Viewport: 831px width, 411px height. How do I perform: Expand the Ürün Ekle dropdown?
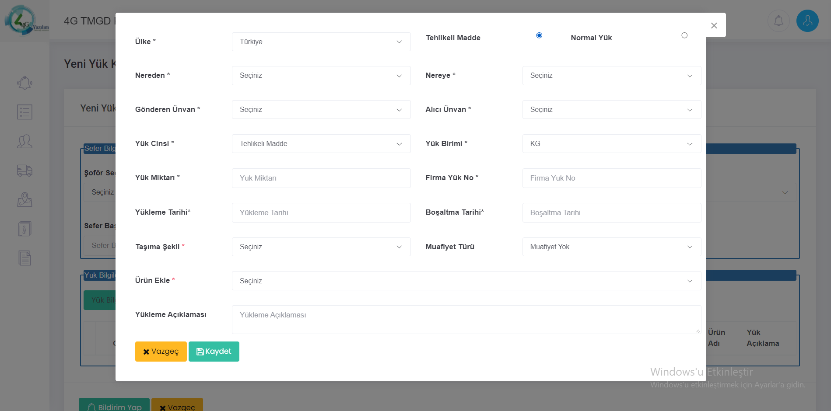(466, 281)
